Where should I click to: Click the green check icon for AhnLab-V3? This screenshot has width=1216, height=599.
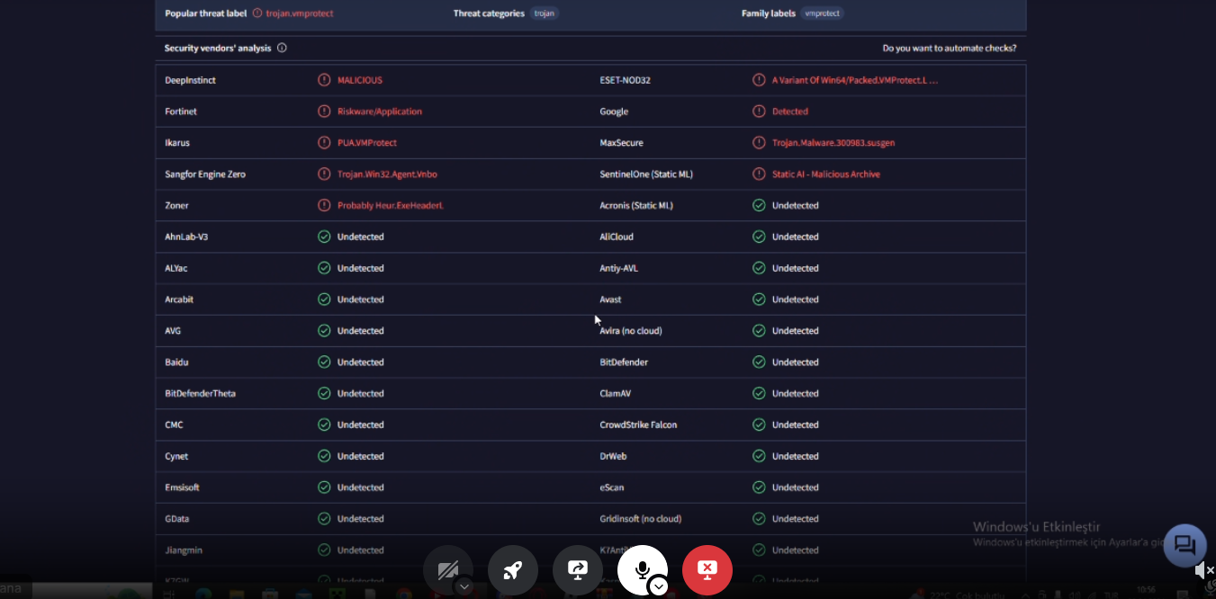(324, 237)
